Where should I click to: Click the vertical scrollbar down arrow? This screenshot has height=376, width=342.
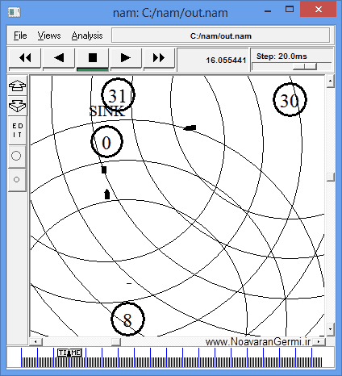click(331, 328)
